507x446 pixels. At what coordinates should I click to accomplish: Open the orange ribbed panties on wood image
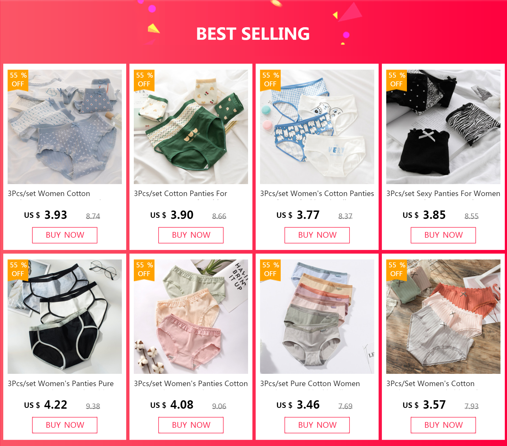click(x=443, y=317)
